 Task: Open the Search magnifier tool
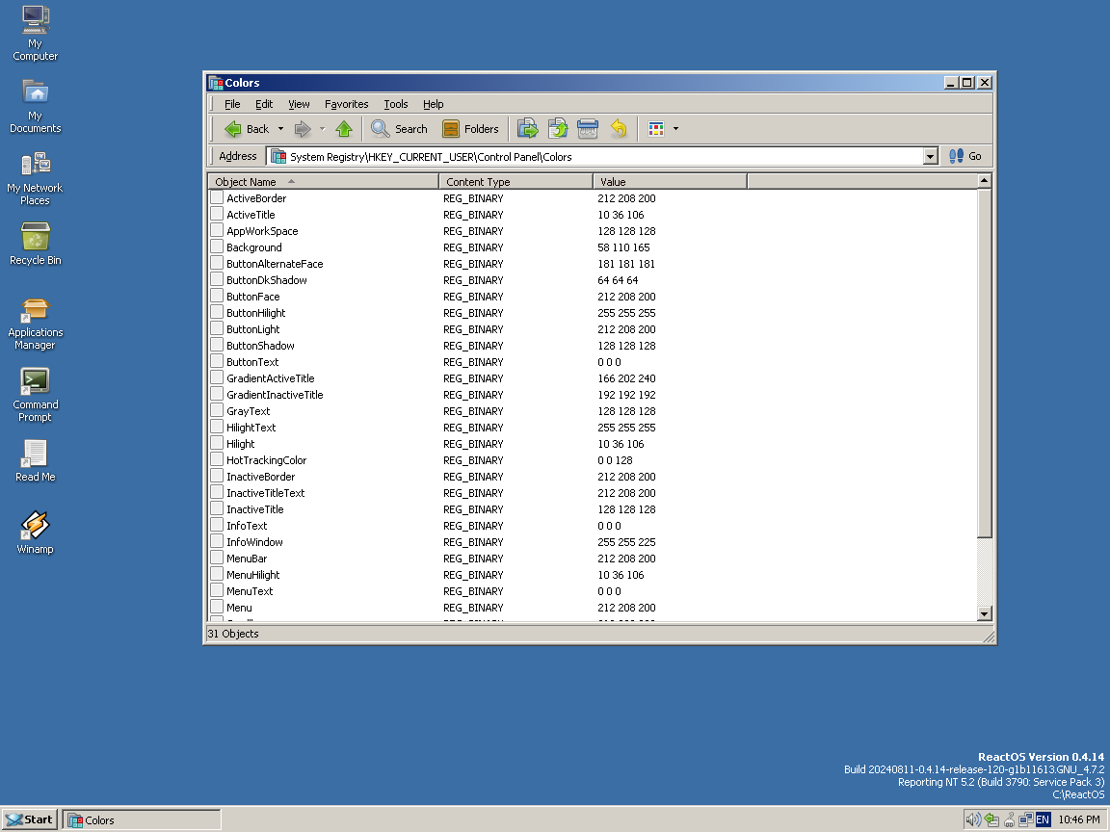(x=381, y=129)
